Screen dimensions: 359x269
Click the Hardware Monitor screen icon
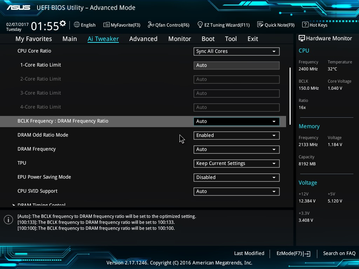(302, 38)
